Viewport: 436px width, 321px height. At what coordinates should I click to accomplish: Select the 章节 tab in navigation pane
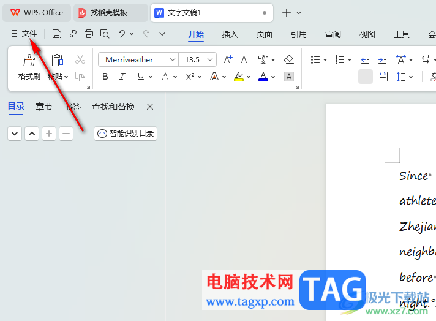(44, 106)
